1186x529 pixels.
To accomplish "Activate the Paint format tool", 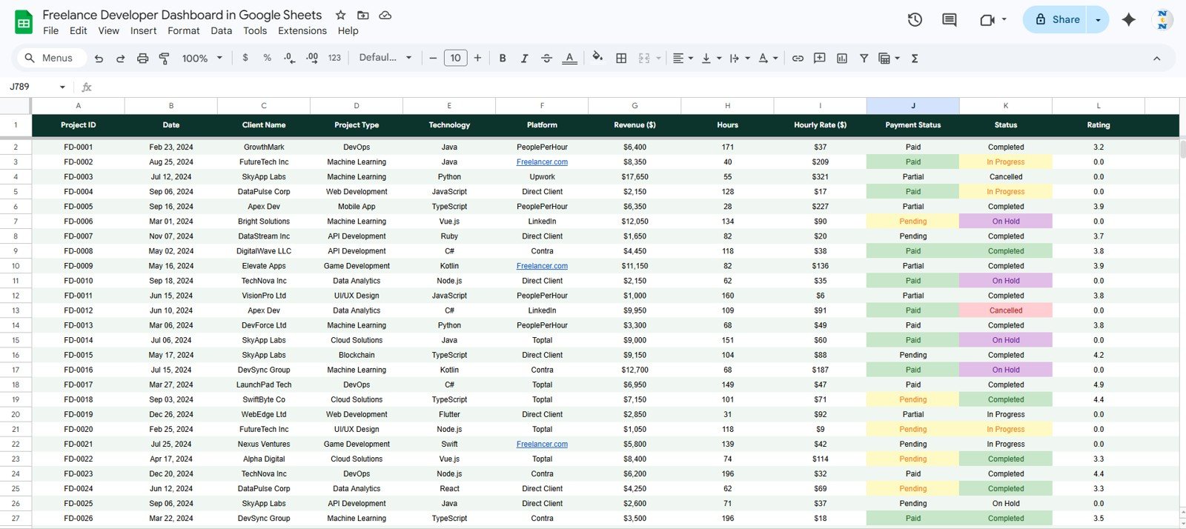I will [165, 59].
